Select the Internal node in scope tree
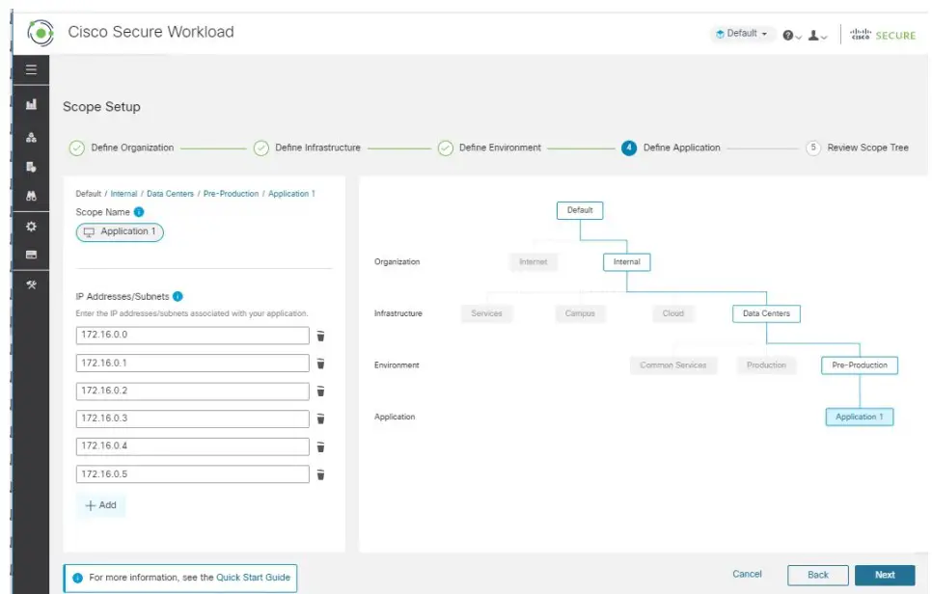This screenshot has width=932, height=594. point(626,262)
